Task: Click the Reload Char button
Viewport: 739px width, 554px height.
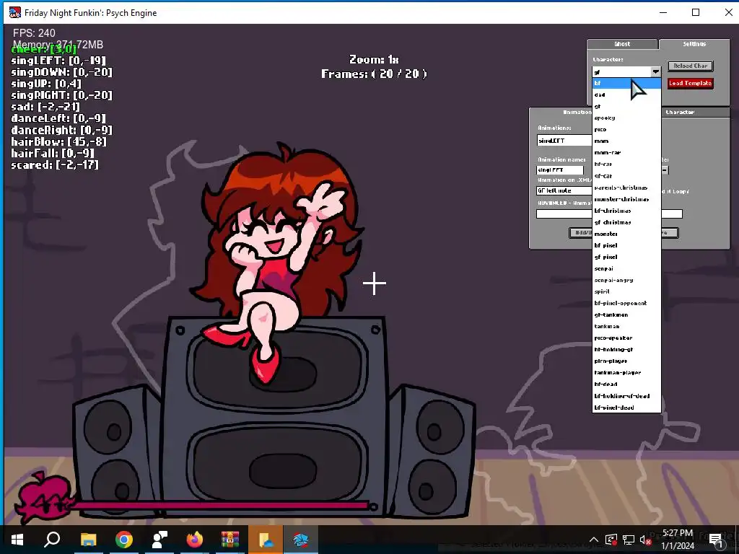Action: coord(691,66)
